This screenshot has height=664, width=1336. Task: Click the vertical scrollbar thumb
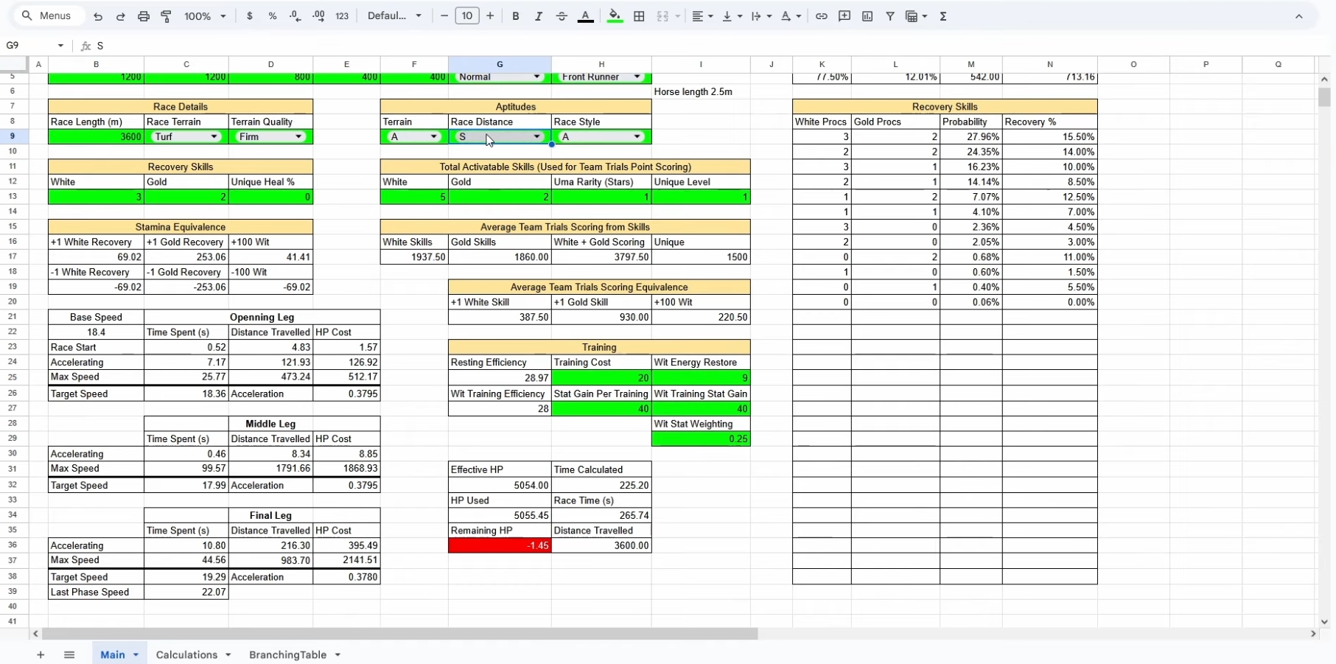pos(1324,97)
